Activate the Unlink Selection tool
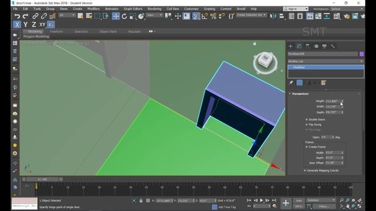376x211 pixels. tap(43, 16)
